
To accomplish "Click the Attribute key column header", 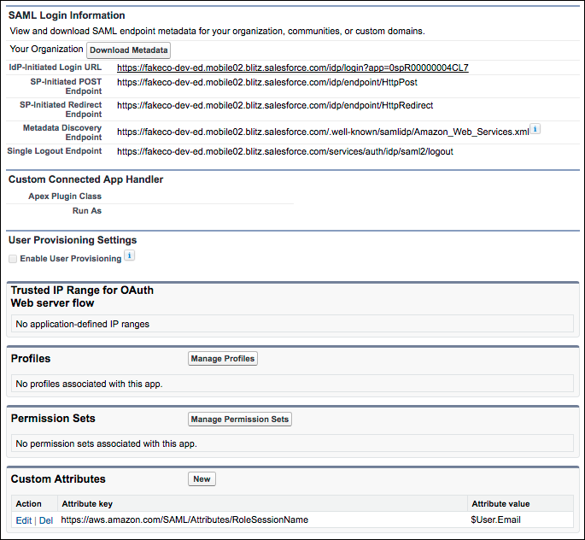I will coord(87,504).
